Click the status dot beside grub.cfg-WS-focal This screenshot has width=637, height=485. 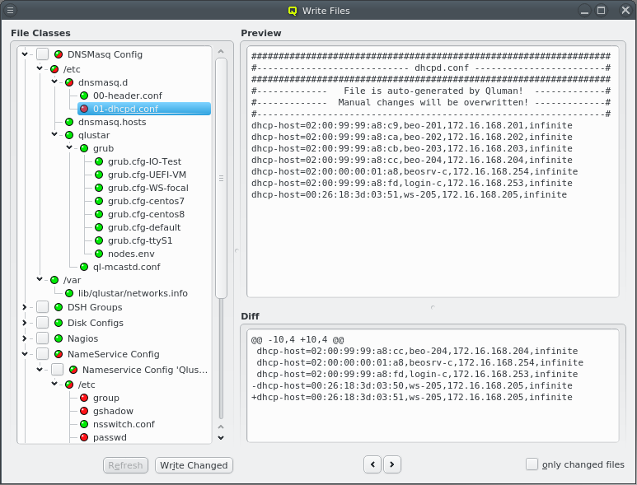99,188
